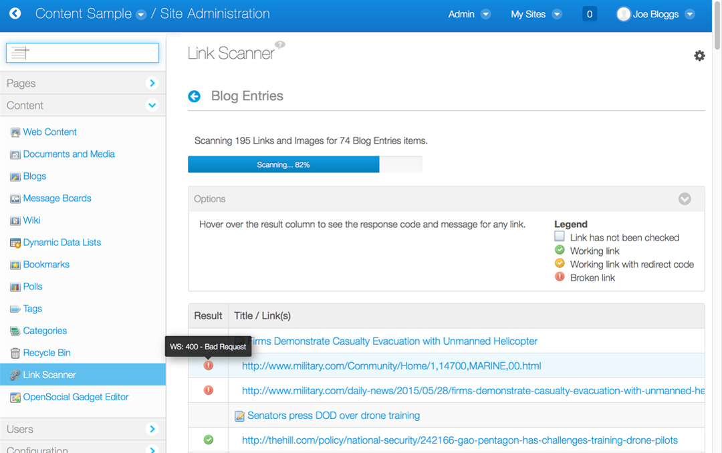Click the page vertical scrollbar
The image size is (722, 453).
717,25
